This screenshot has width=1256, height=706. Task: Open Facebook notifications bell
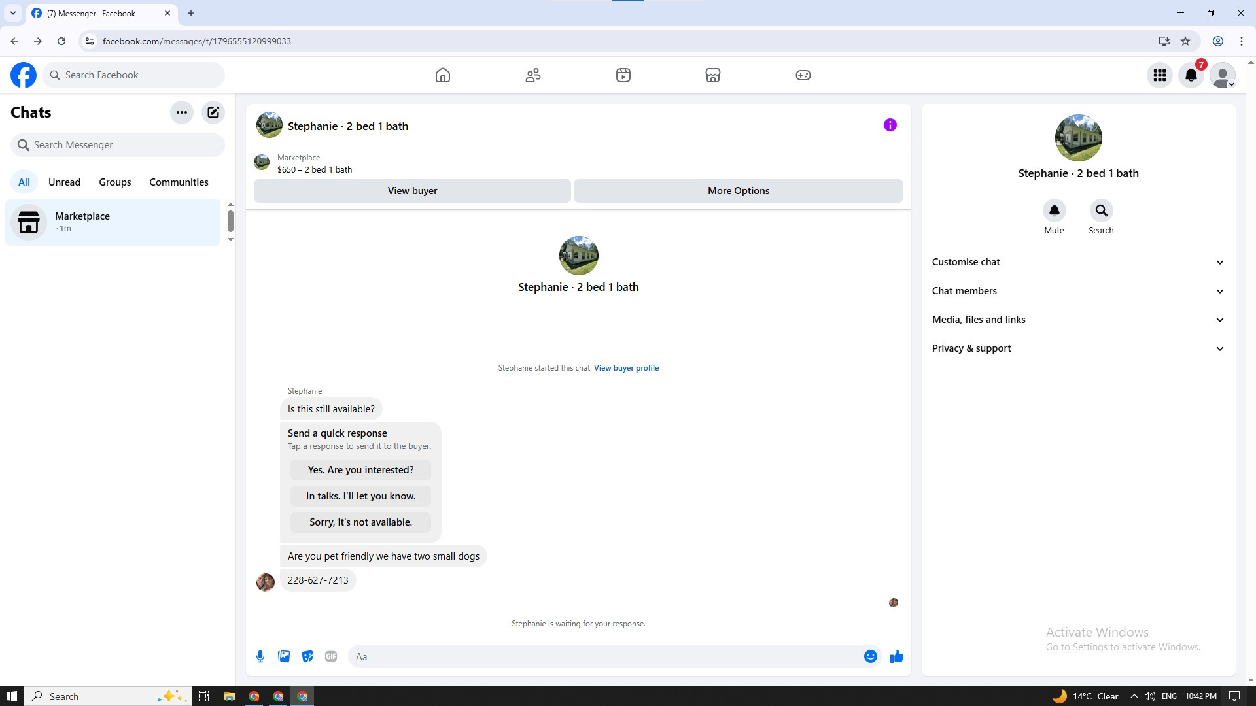tap(1191, 75)
